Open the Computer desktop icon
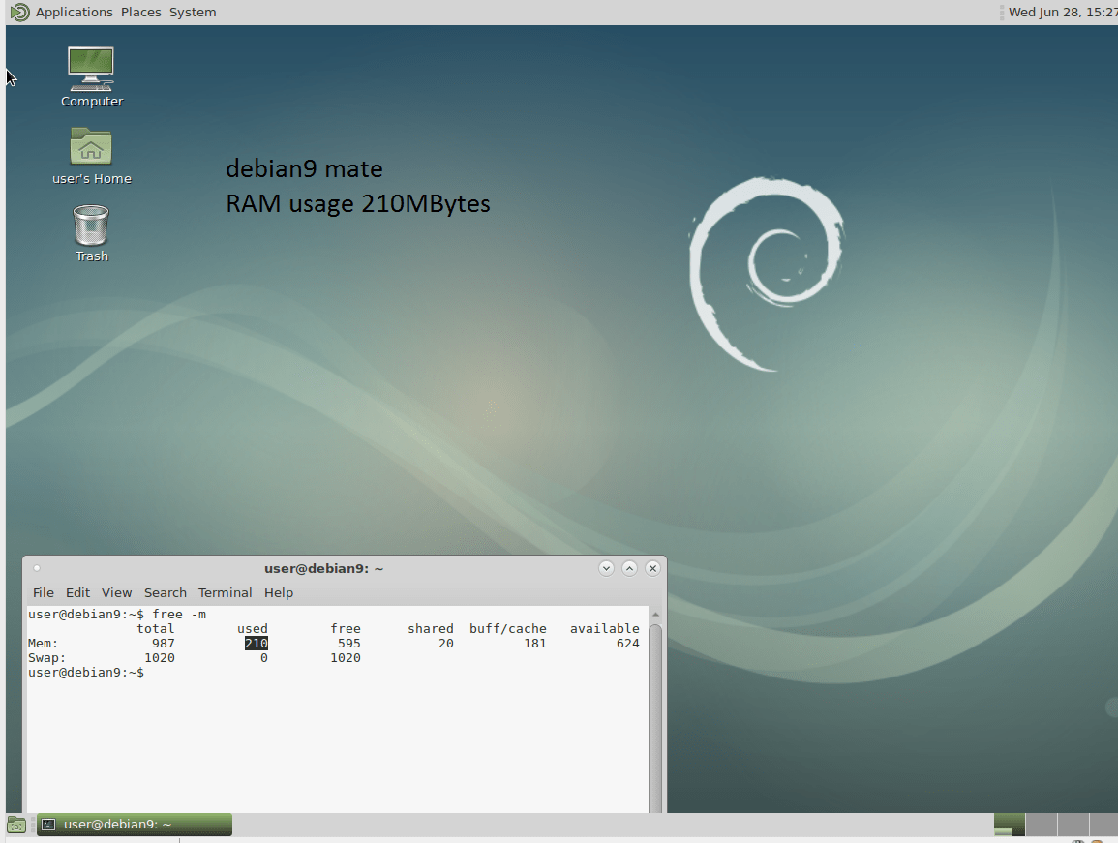The height and width of the screenshot is (843, 1118). click(x=91, y=77)
